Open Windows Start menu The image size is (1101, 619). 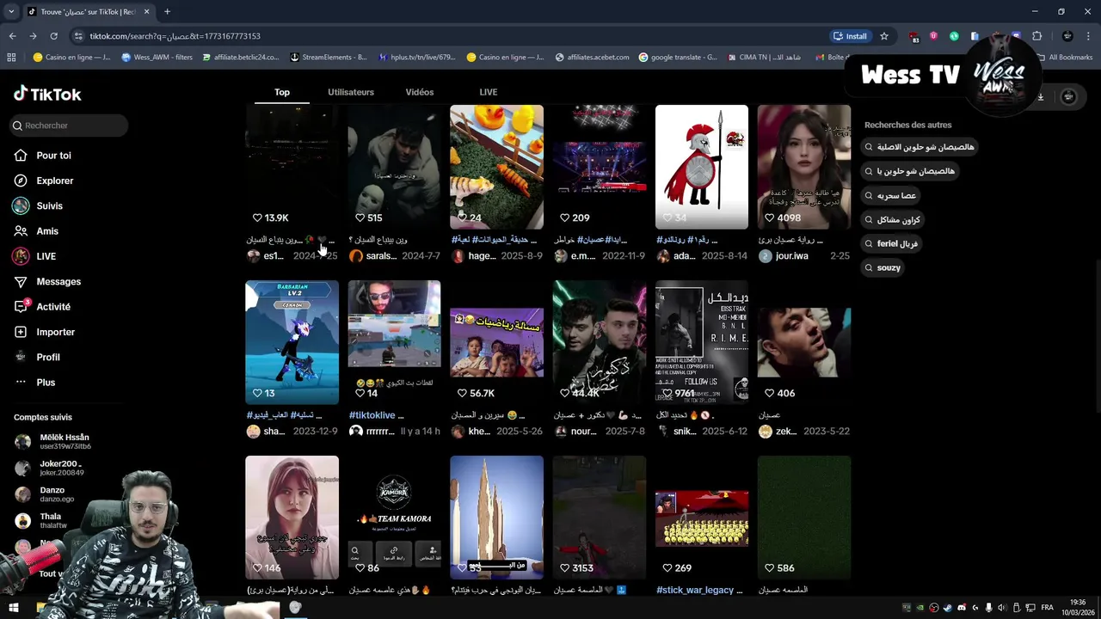(x=13, y=608)
